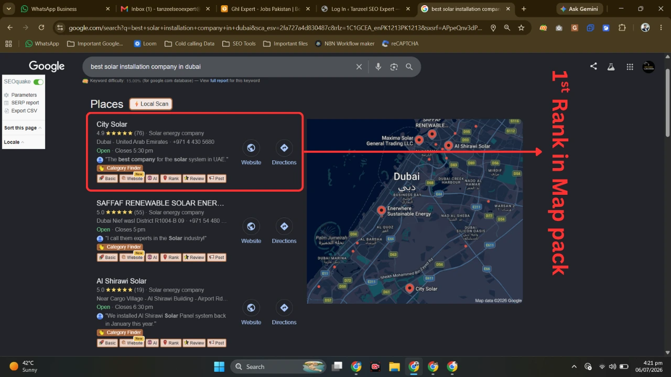This screenshot has height=377, width=671.
Task: Click Basic button under City Solar
Action: tap(107, 179)
